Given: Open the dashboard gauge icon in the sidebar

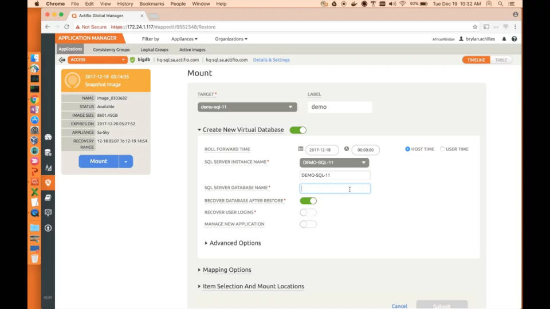Looking at the screenshot, I should click(x=48, y=137).
